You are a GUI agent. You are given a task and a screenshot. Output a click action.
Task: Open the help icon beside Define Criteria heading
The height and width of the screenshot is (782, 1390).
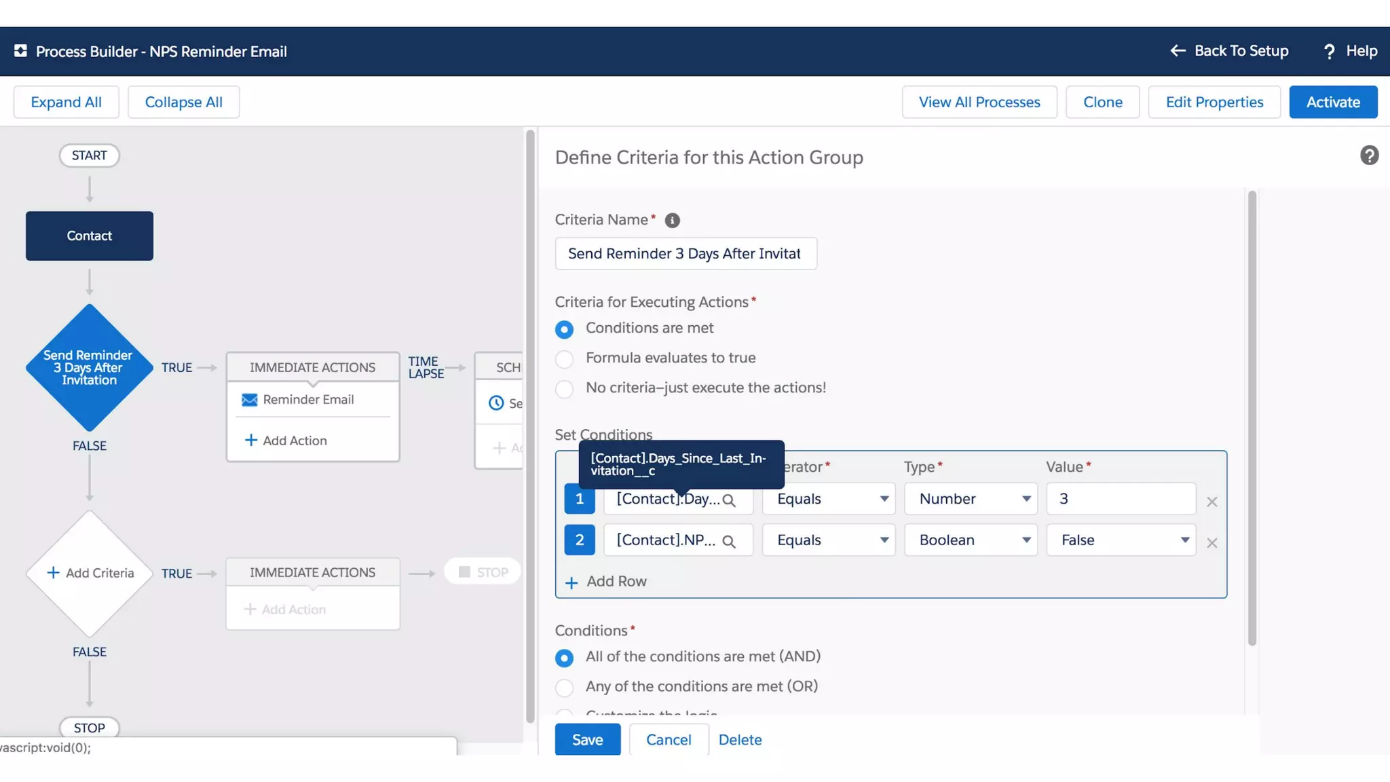point(1369,155)
